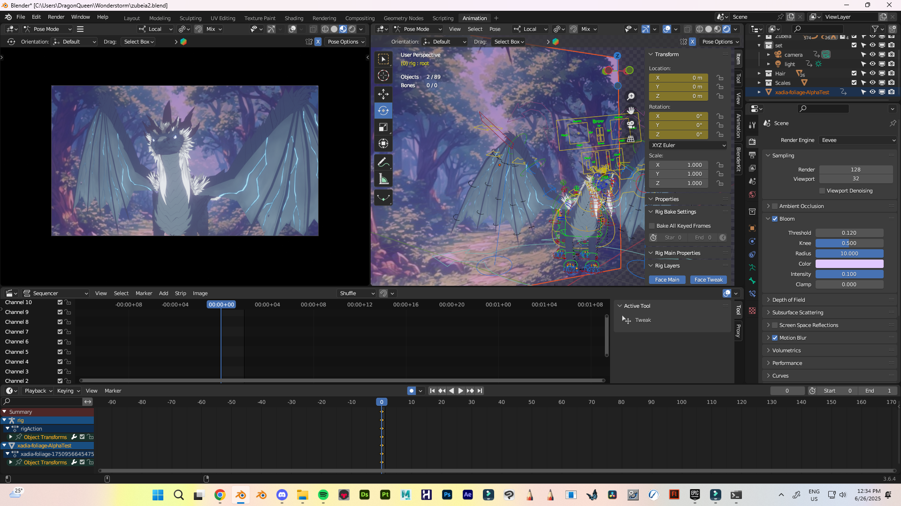Viewport: 901px width, 506px height.
Task: Play the animation forward
Action: [460, 391]
